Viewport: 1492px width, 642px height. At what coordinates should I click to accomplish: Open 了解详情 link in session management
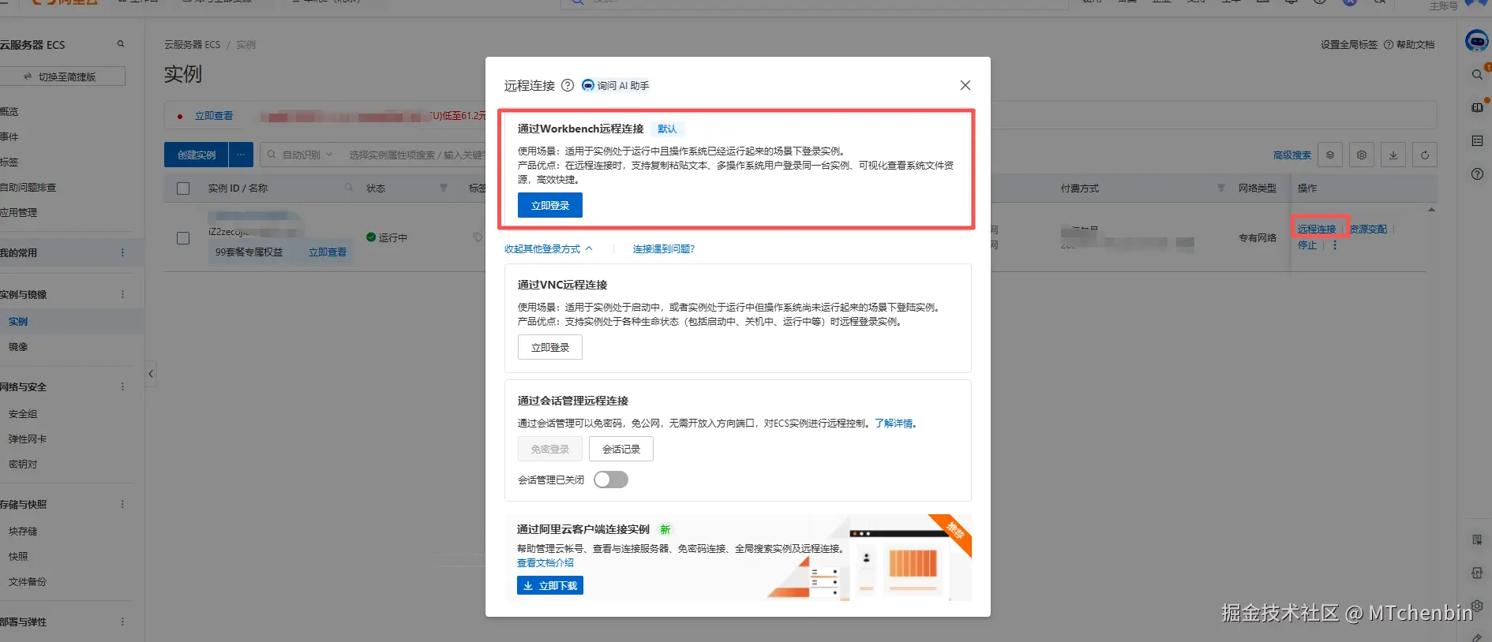click(x=894, y=423)
